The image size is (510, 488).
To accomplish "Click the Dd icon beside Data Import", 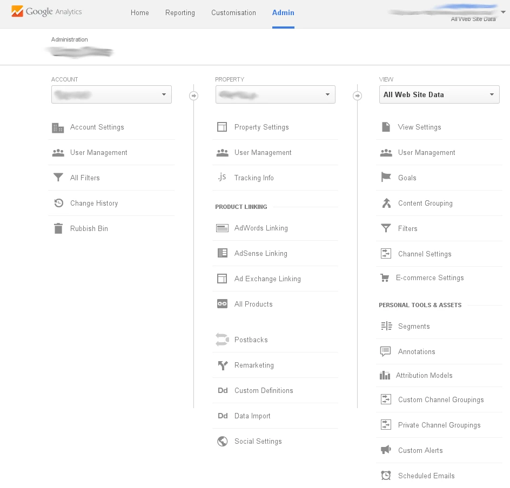I will 223,416.
